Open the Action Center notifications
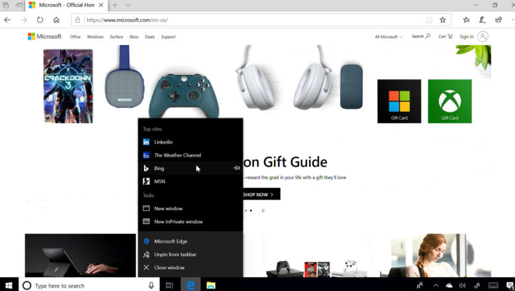The image size is (515, 291). (x=510, y=286)
